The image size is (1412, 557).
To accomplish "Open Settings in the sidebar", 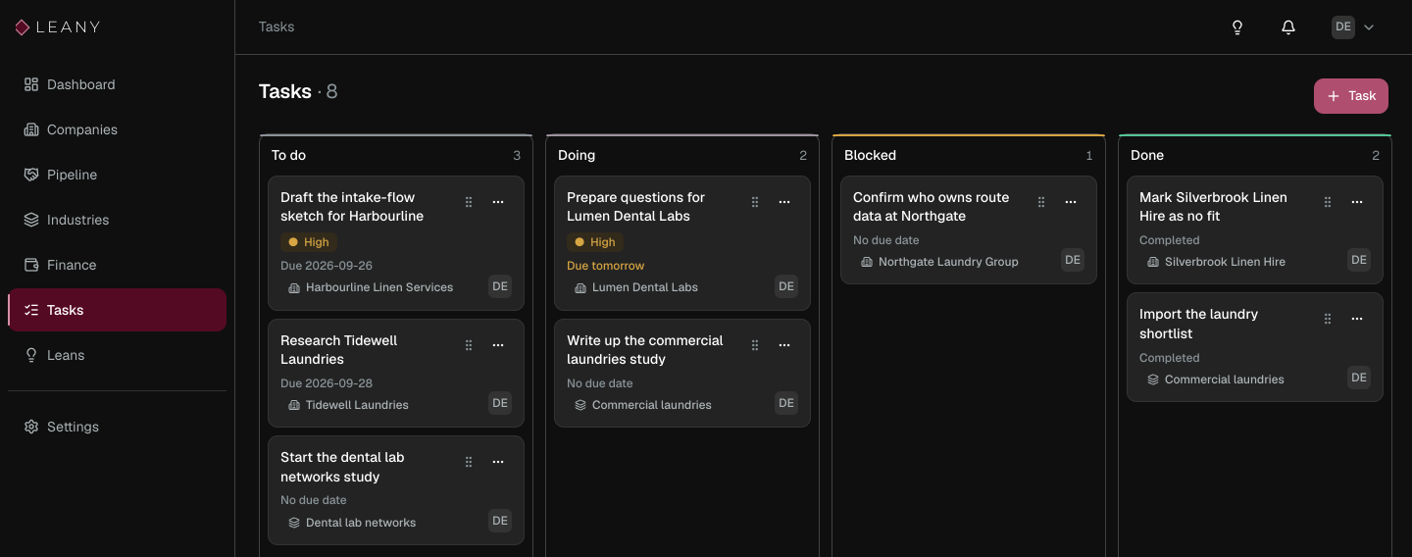I will 117,427.
